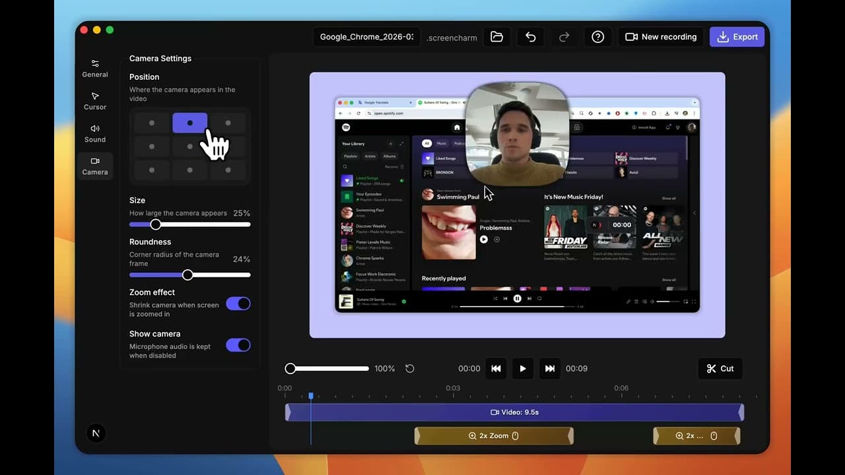
Task: Open the folder icon in top toolbar
Action: click(497, 37)
